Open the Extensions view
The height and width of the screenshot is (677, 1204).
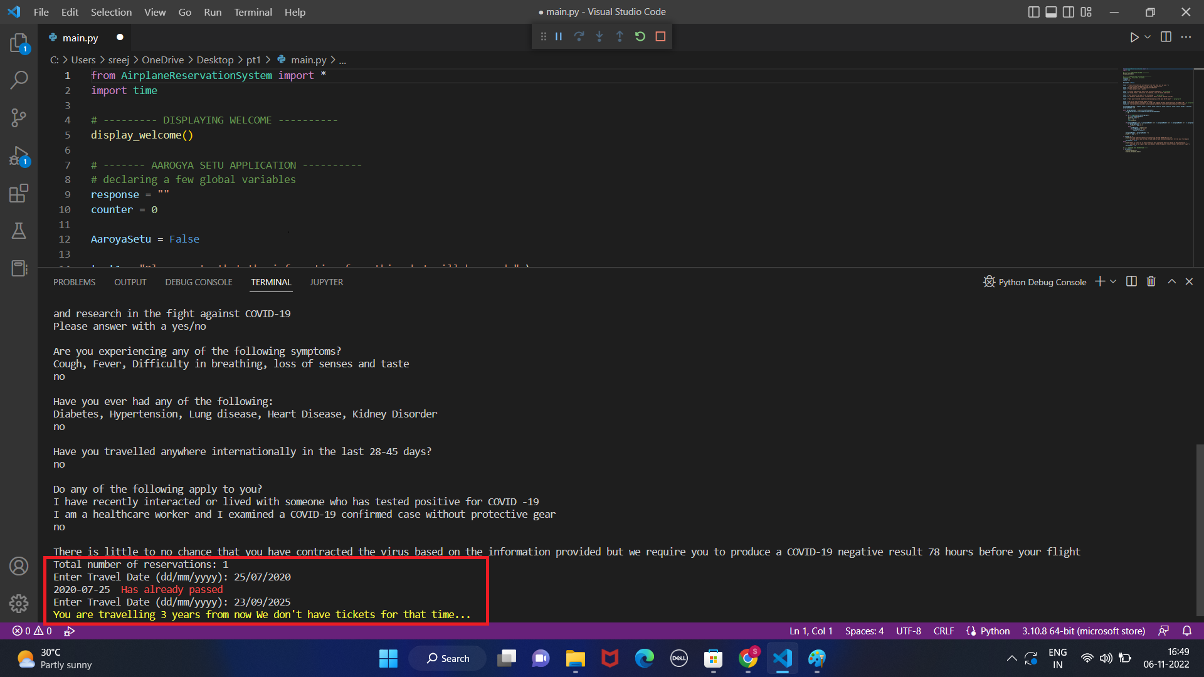click(x=19, y=193)
